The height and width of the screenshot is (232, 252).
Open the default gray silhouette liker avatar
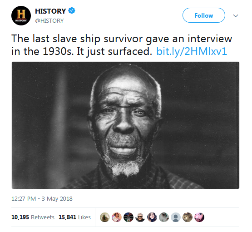pyautogui.click(x=176, y=217)
